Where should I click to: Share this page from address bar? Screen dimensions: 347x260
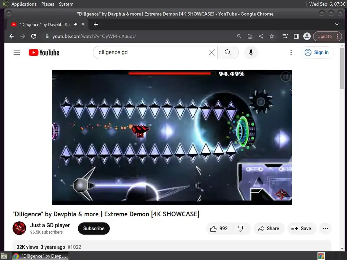tap(261, 36)
